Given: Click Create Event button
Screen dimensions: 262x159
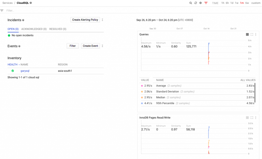Looking at the screenshot, I should 90,46.
